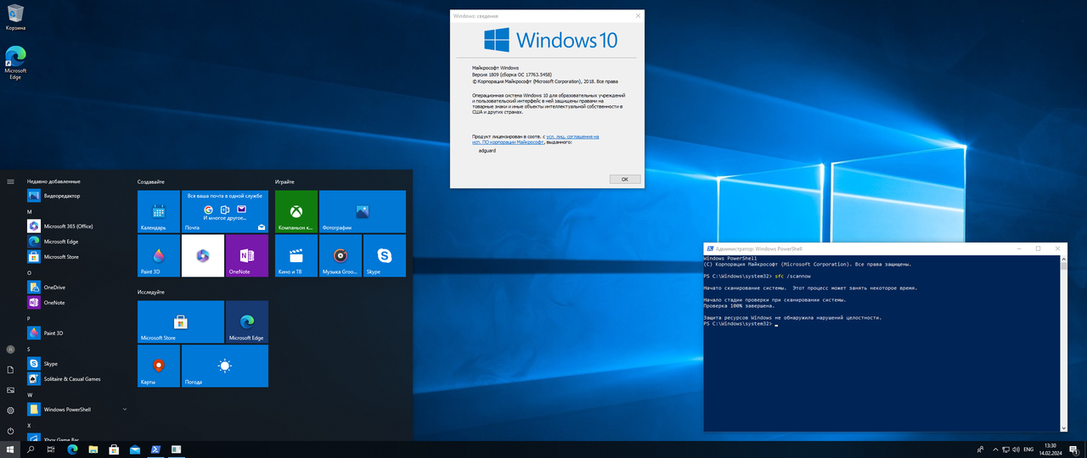
Task: Open the People icon in system tray
Action: [981, 450]
